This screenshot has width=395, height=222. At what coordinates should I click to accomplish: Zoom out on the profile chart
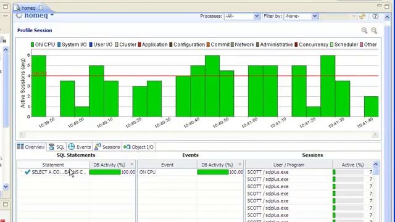click(x=374, y=30)
